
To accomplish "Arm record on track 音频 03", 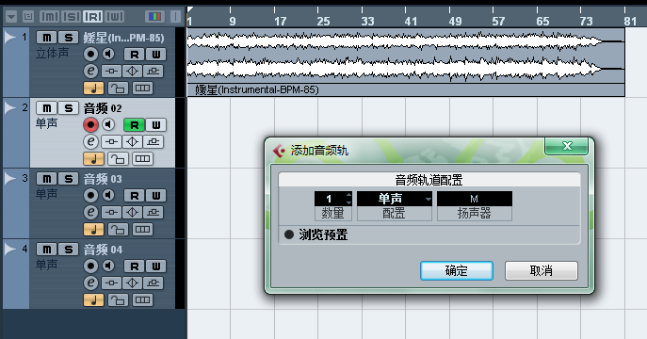I will tap(90, 195).
